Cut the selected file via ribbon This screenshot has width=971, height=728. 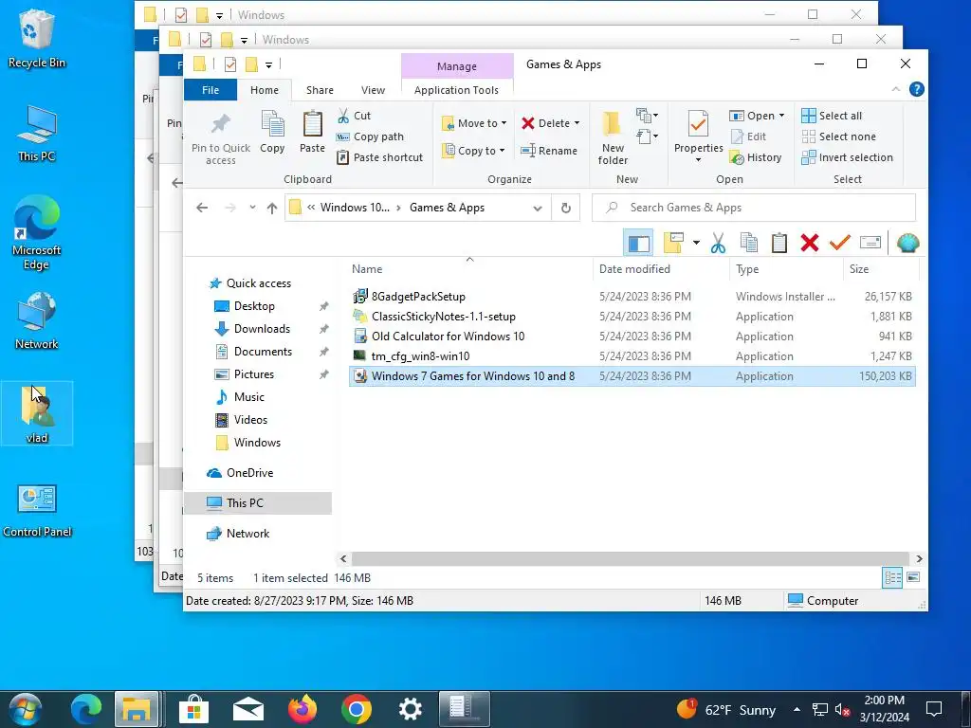coord(355,116)
